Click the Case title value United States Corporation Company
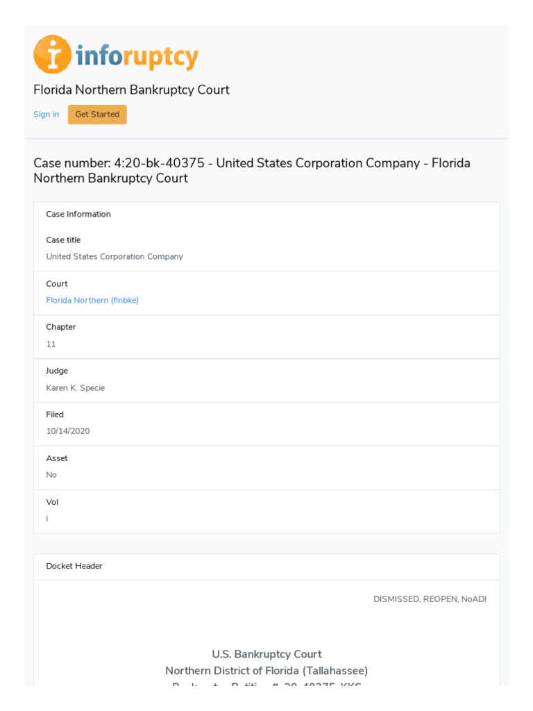This screenshot has height=711, width=533. [x=115, y=256]
